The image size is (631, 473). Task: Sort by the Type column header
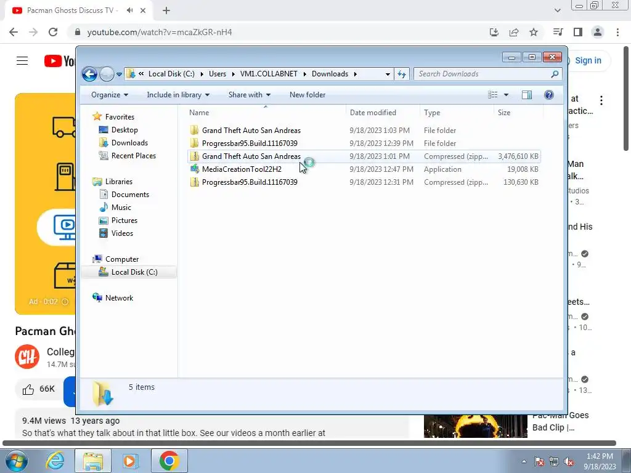click(x=457, y=113)
